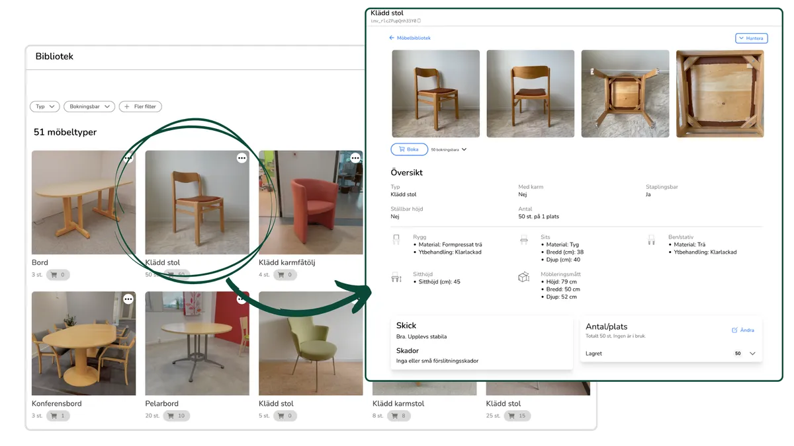Open the Klädd karmfåtölj furniture image
Viewport: 794px width, 446px height.
point(310,202)
